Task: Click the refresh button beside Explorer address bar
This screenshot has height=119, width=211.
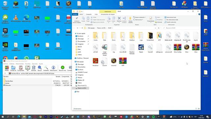Action: pos(159,28)
